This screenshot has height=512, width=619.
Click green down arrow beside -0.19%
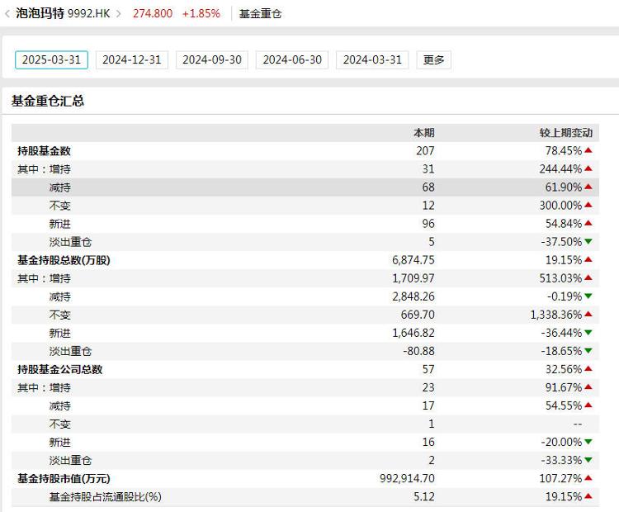588,296
